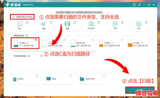The width and height of the screenshot is (160, 98).
Task: Click the 回收站 label
Action: click(20, 79)
